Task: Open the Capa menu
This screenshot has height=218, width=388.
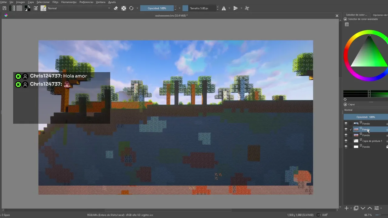Action: (31, 2)
